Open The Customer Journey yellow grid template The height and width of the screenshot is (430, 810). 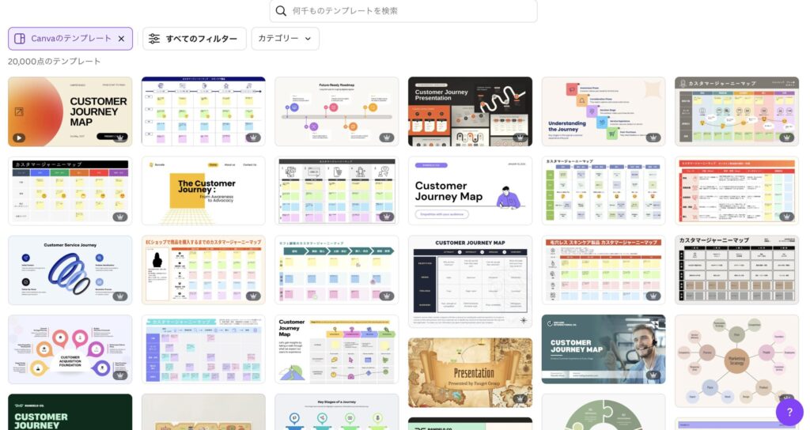[203, 190]
